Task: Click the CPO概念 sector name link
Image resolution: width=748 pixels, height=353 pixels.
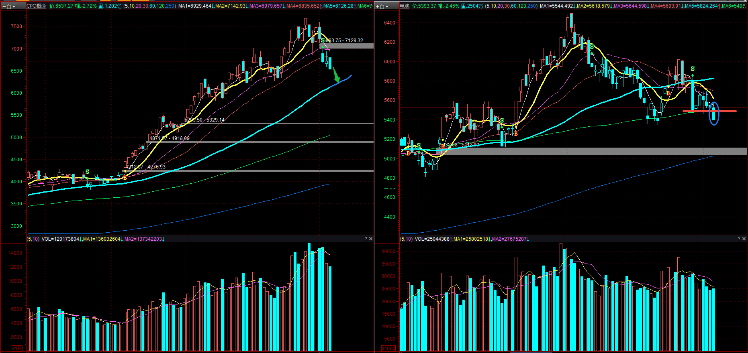Action: pyautogui.click(x=37, y=6)
